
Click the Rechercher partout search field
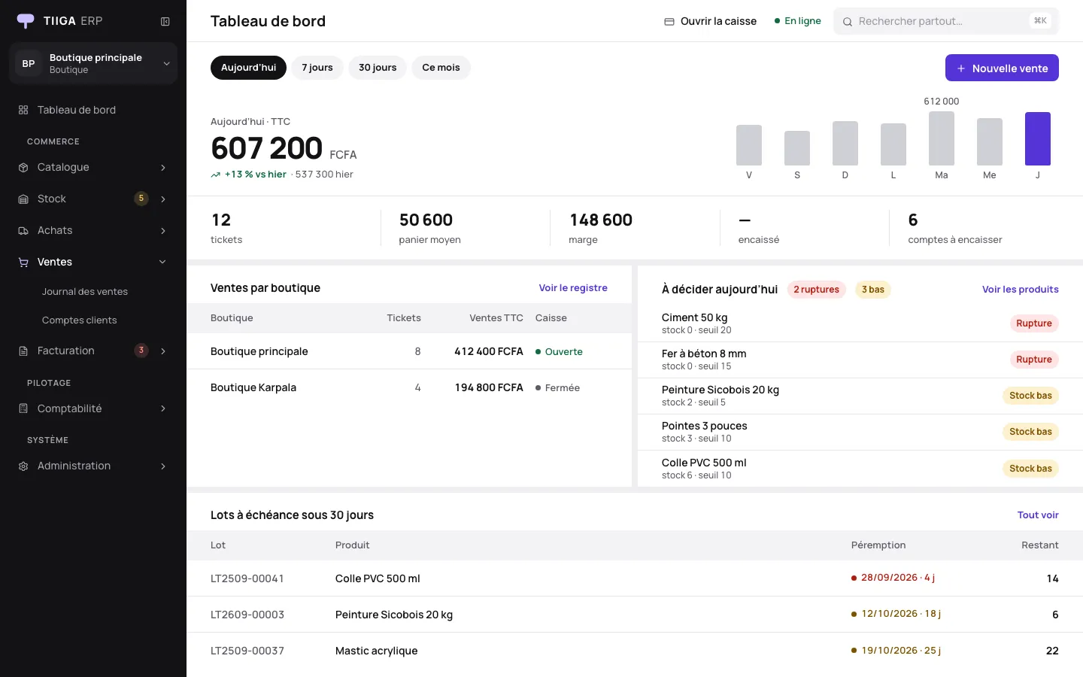click(946, 21)
